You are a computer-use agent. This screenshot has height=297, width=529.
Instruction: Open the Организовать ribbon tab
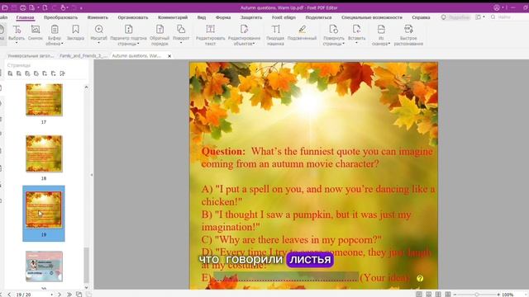click(x=133, y=17)
